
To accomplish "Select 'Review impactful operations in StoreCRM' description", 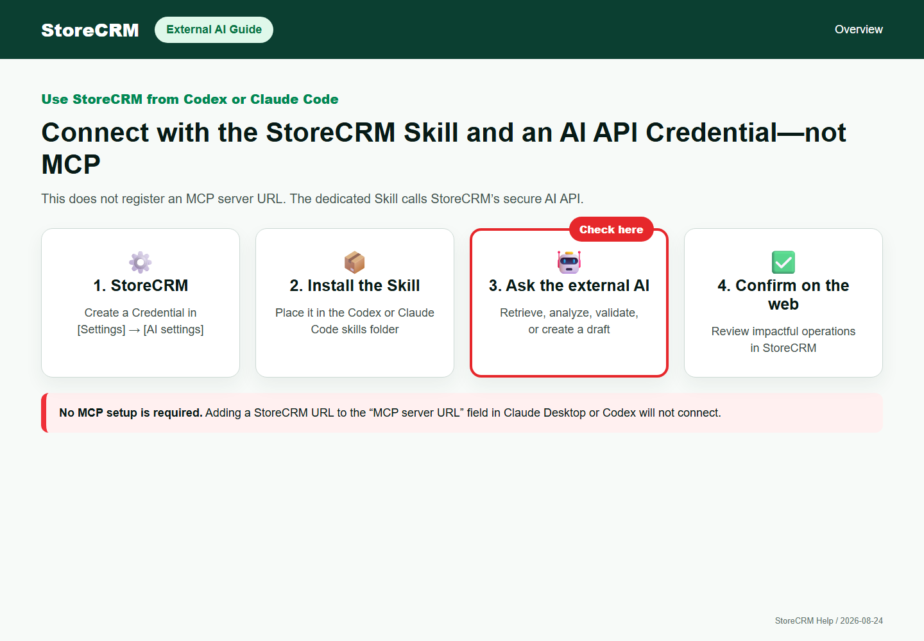I will [783, 340].
